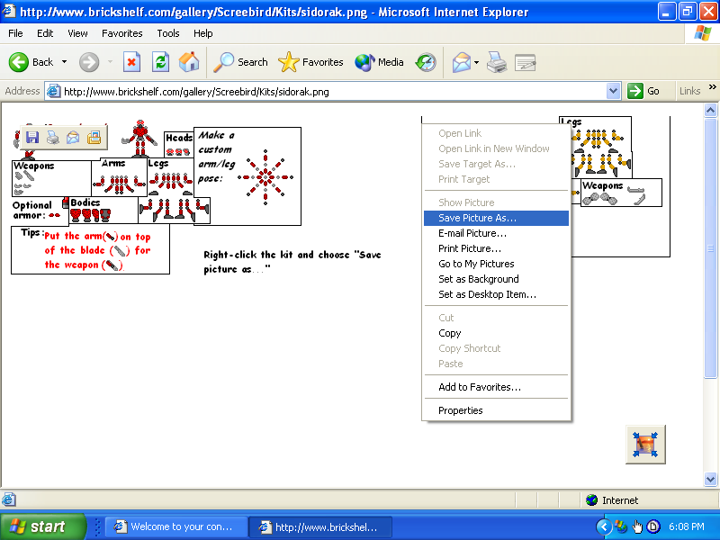This screenshot has height=540, width=720.
Task: Open Properties from context menu
Action: click(x=496, y=410)
